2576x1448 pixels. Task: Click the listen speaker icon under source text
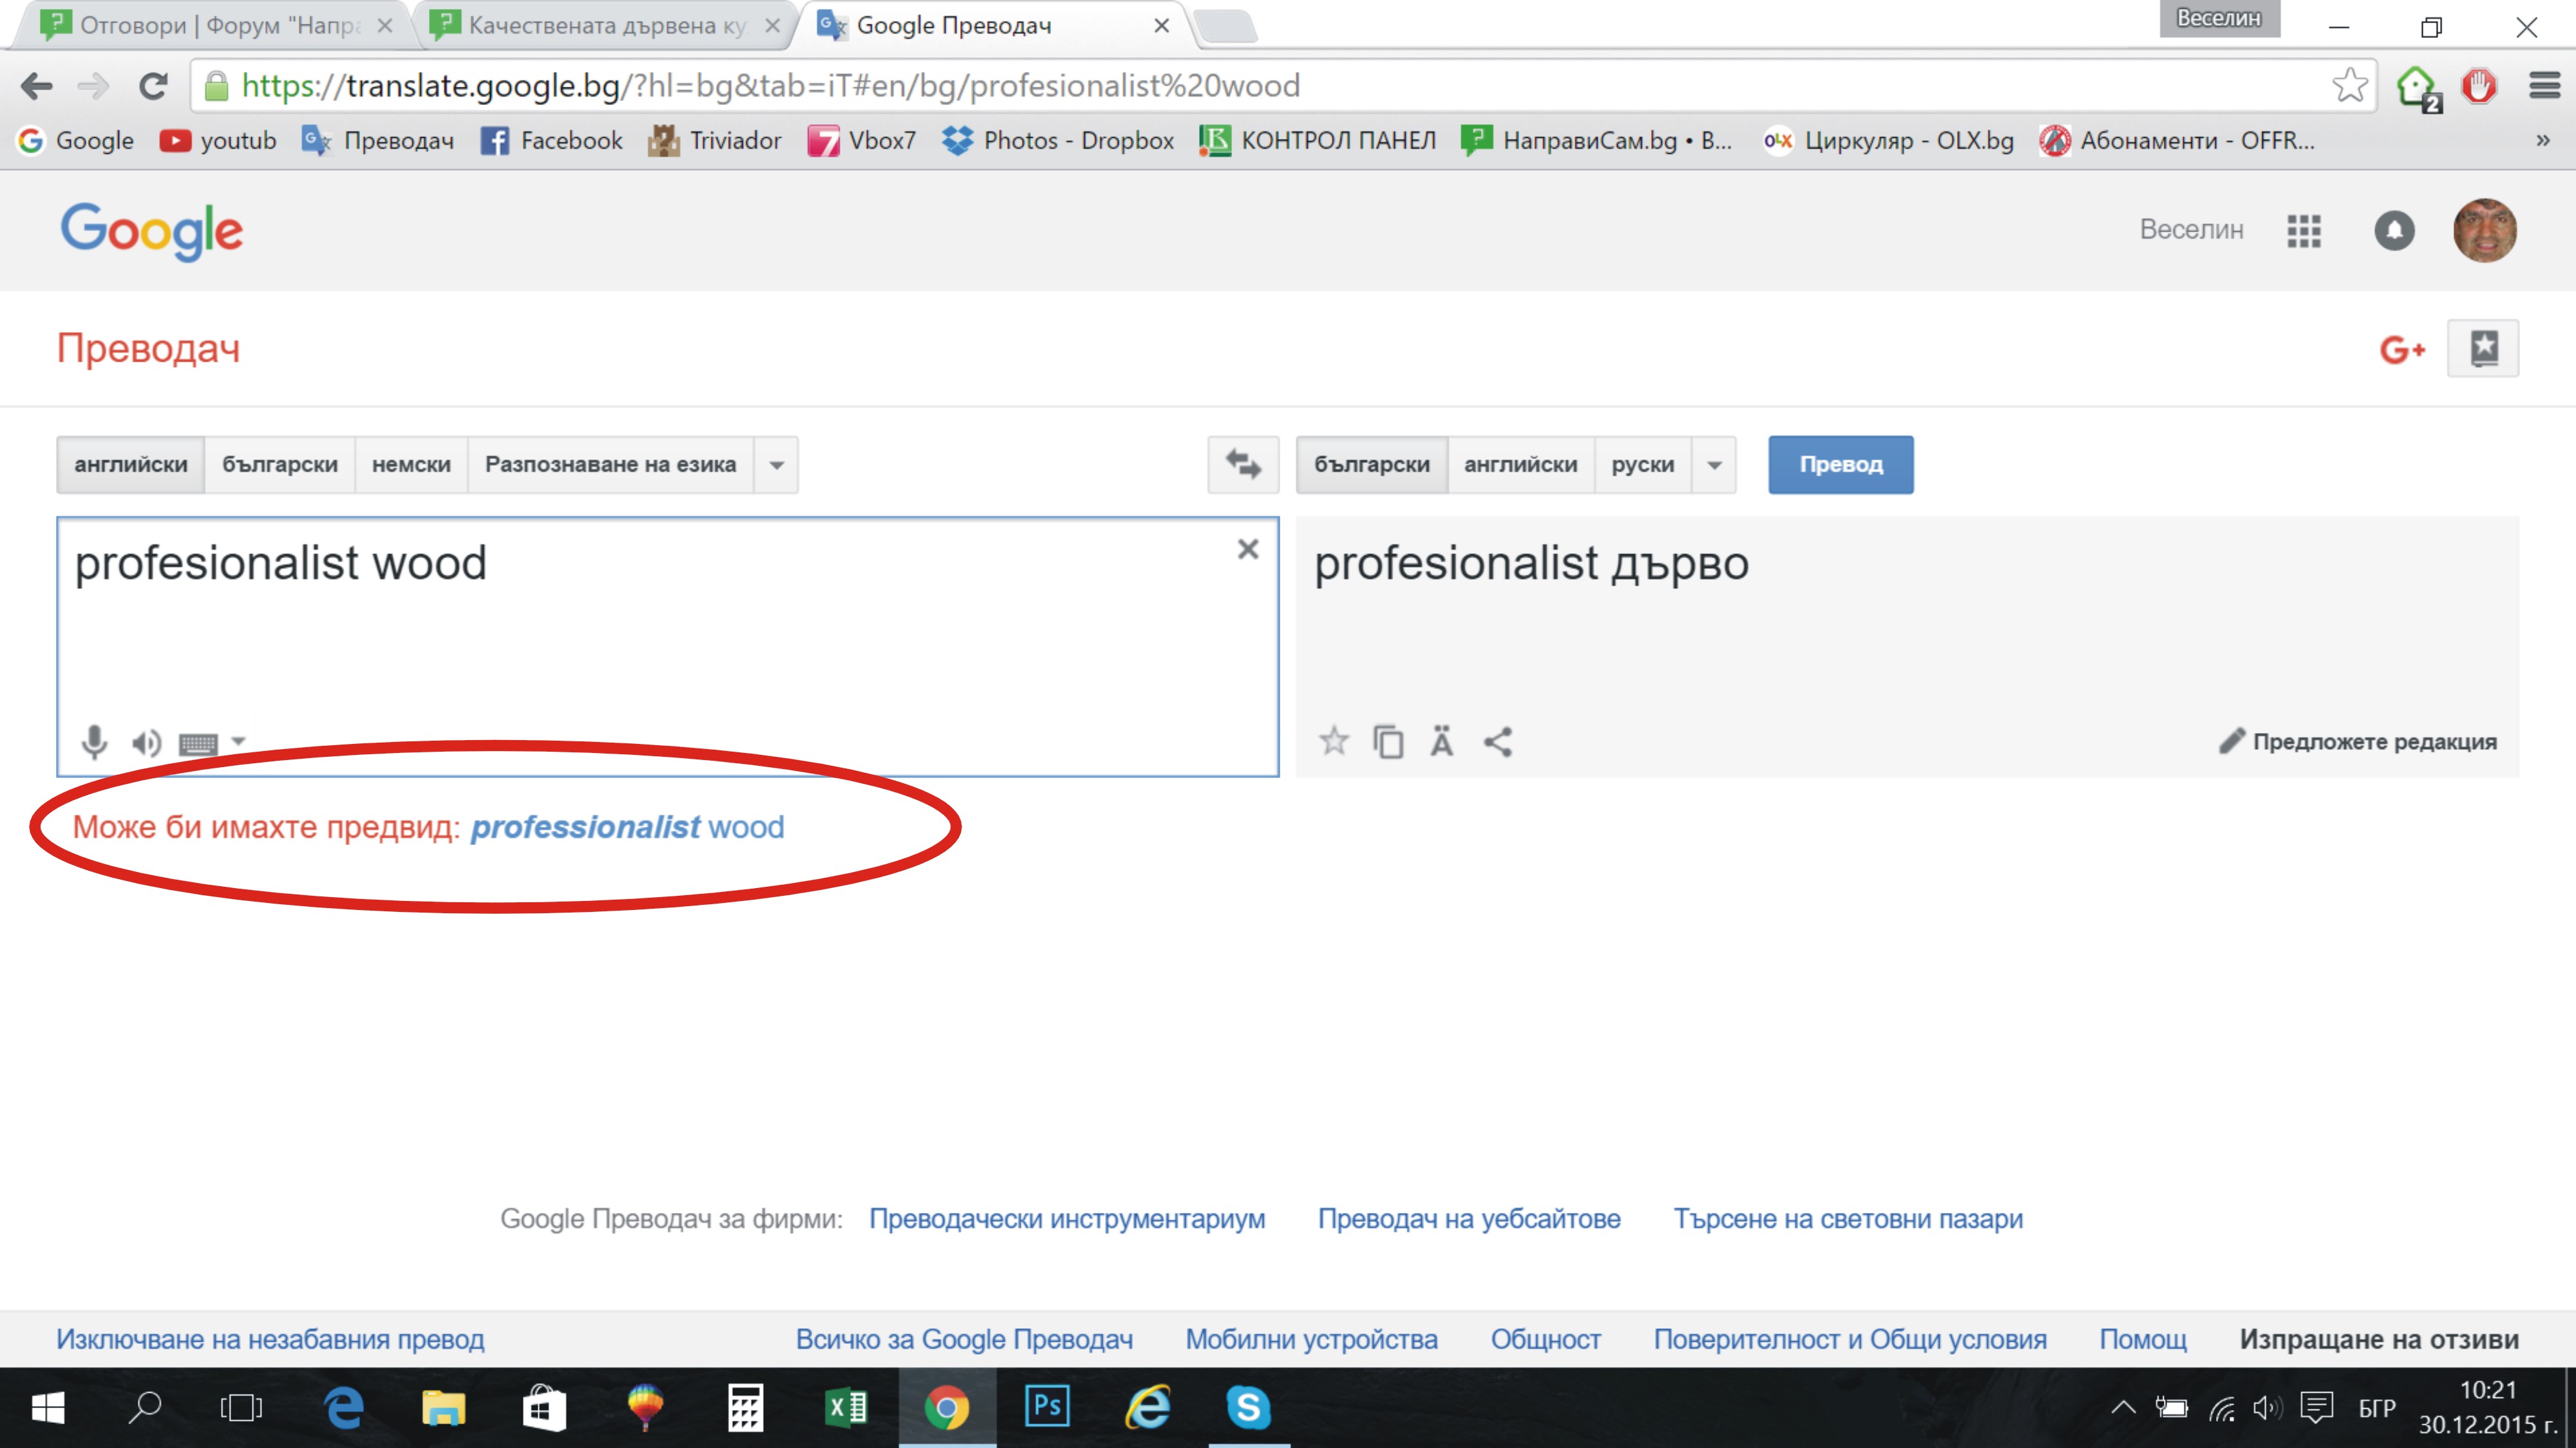coord(146,743)
